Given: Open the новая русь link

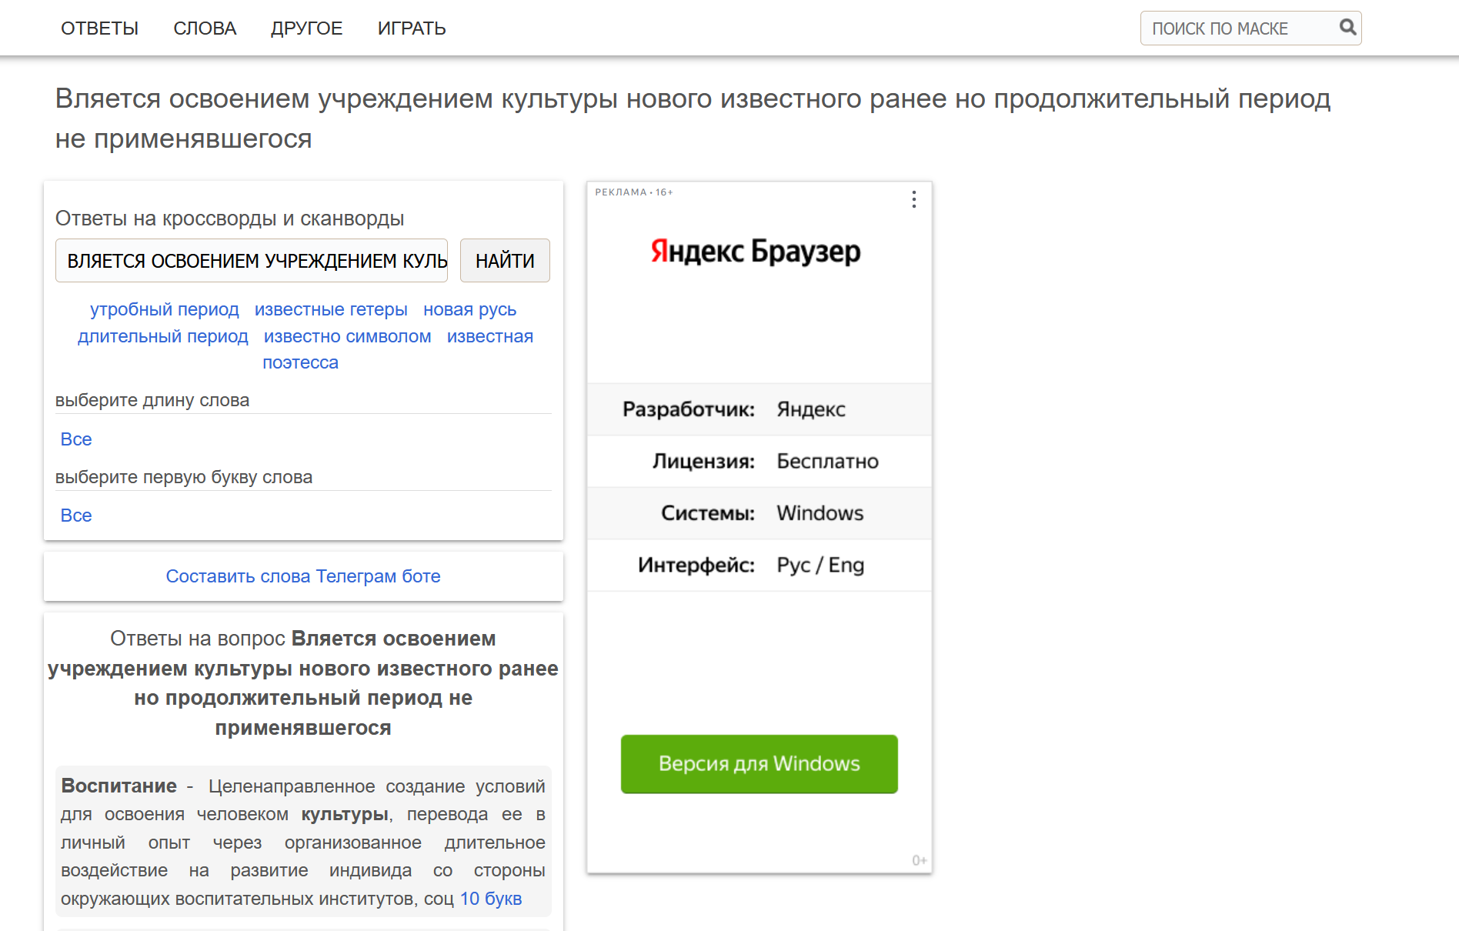Looking at the screenshot, I should [469, 309].
